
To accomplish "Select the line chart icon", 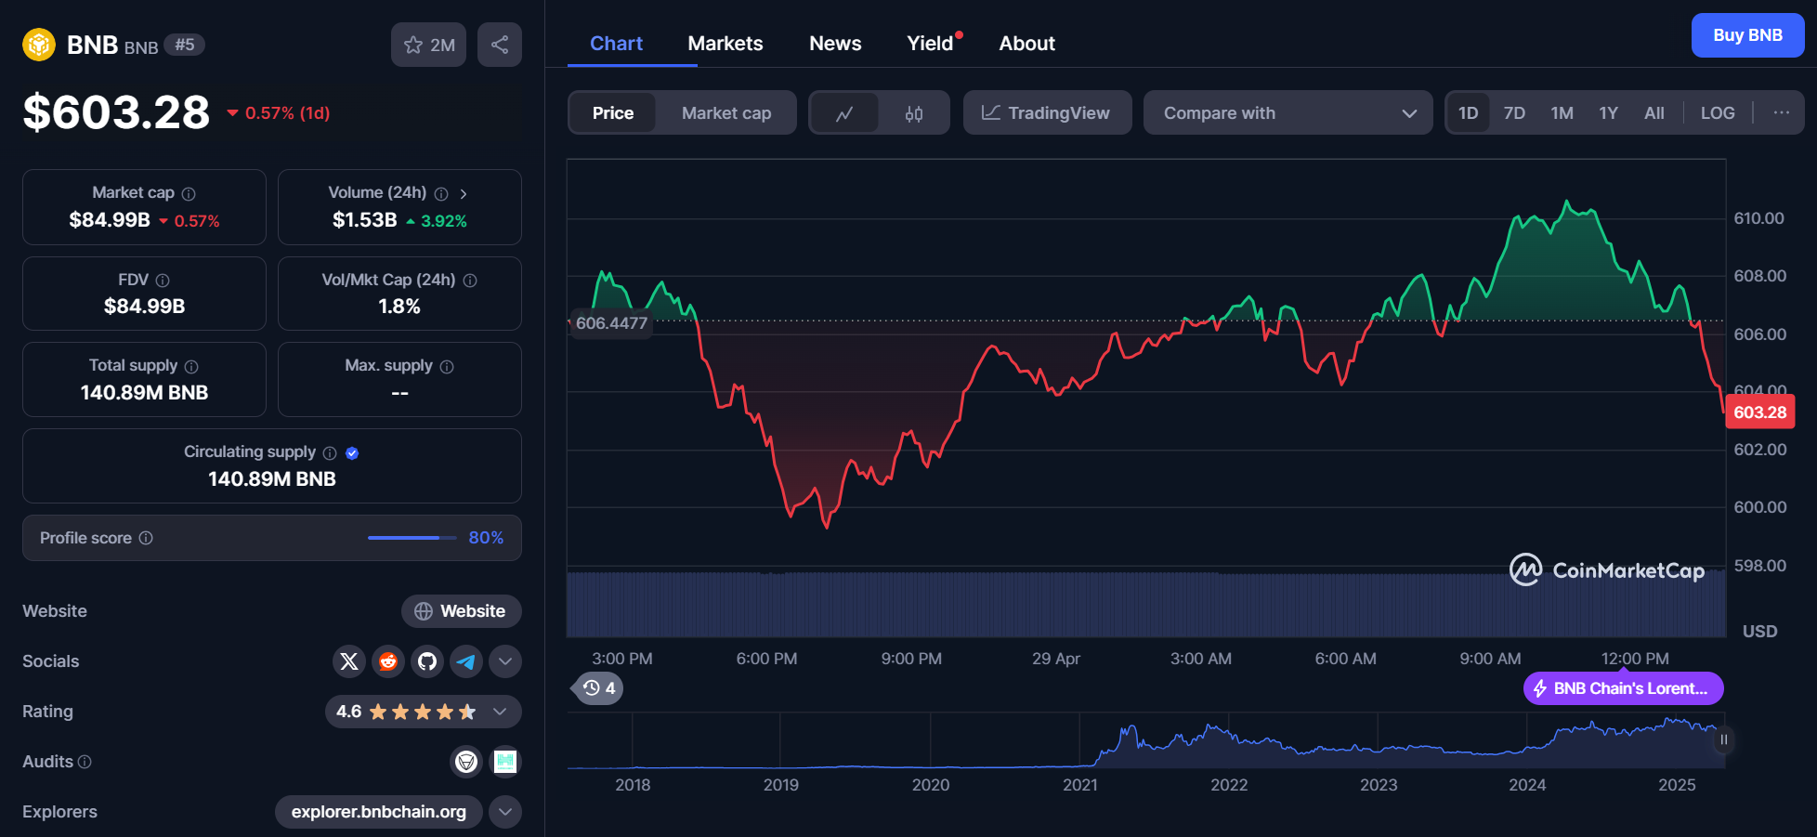I will click(845, 112).
